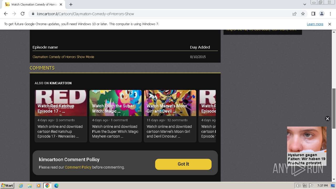View site information lock icon

point(33,14)
